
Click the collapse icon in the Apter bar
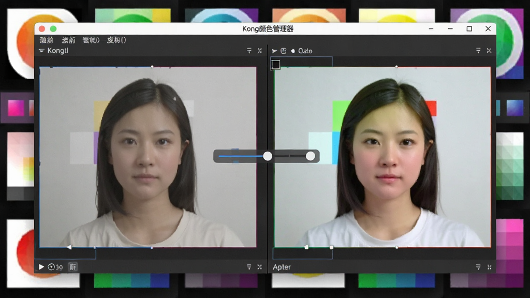pos(490,267)
